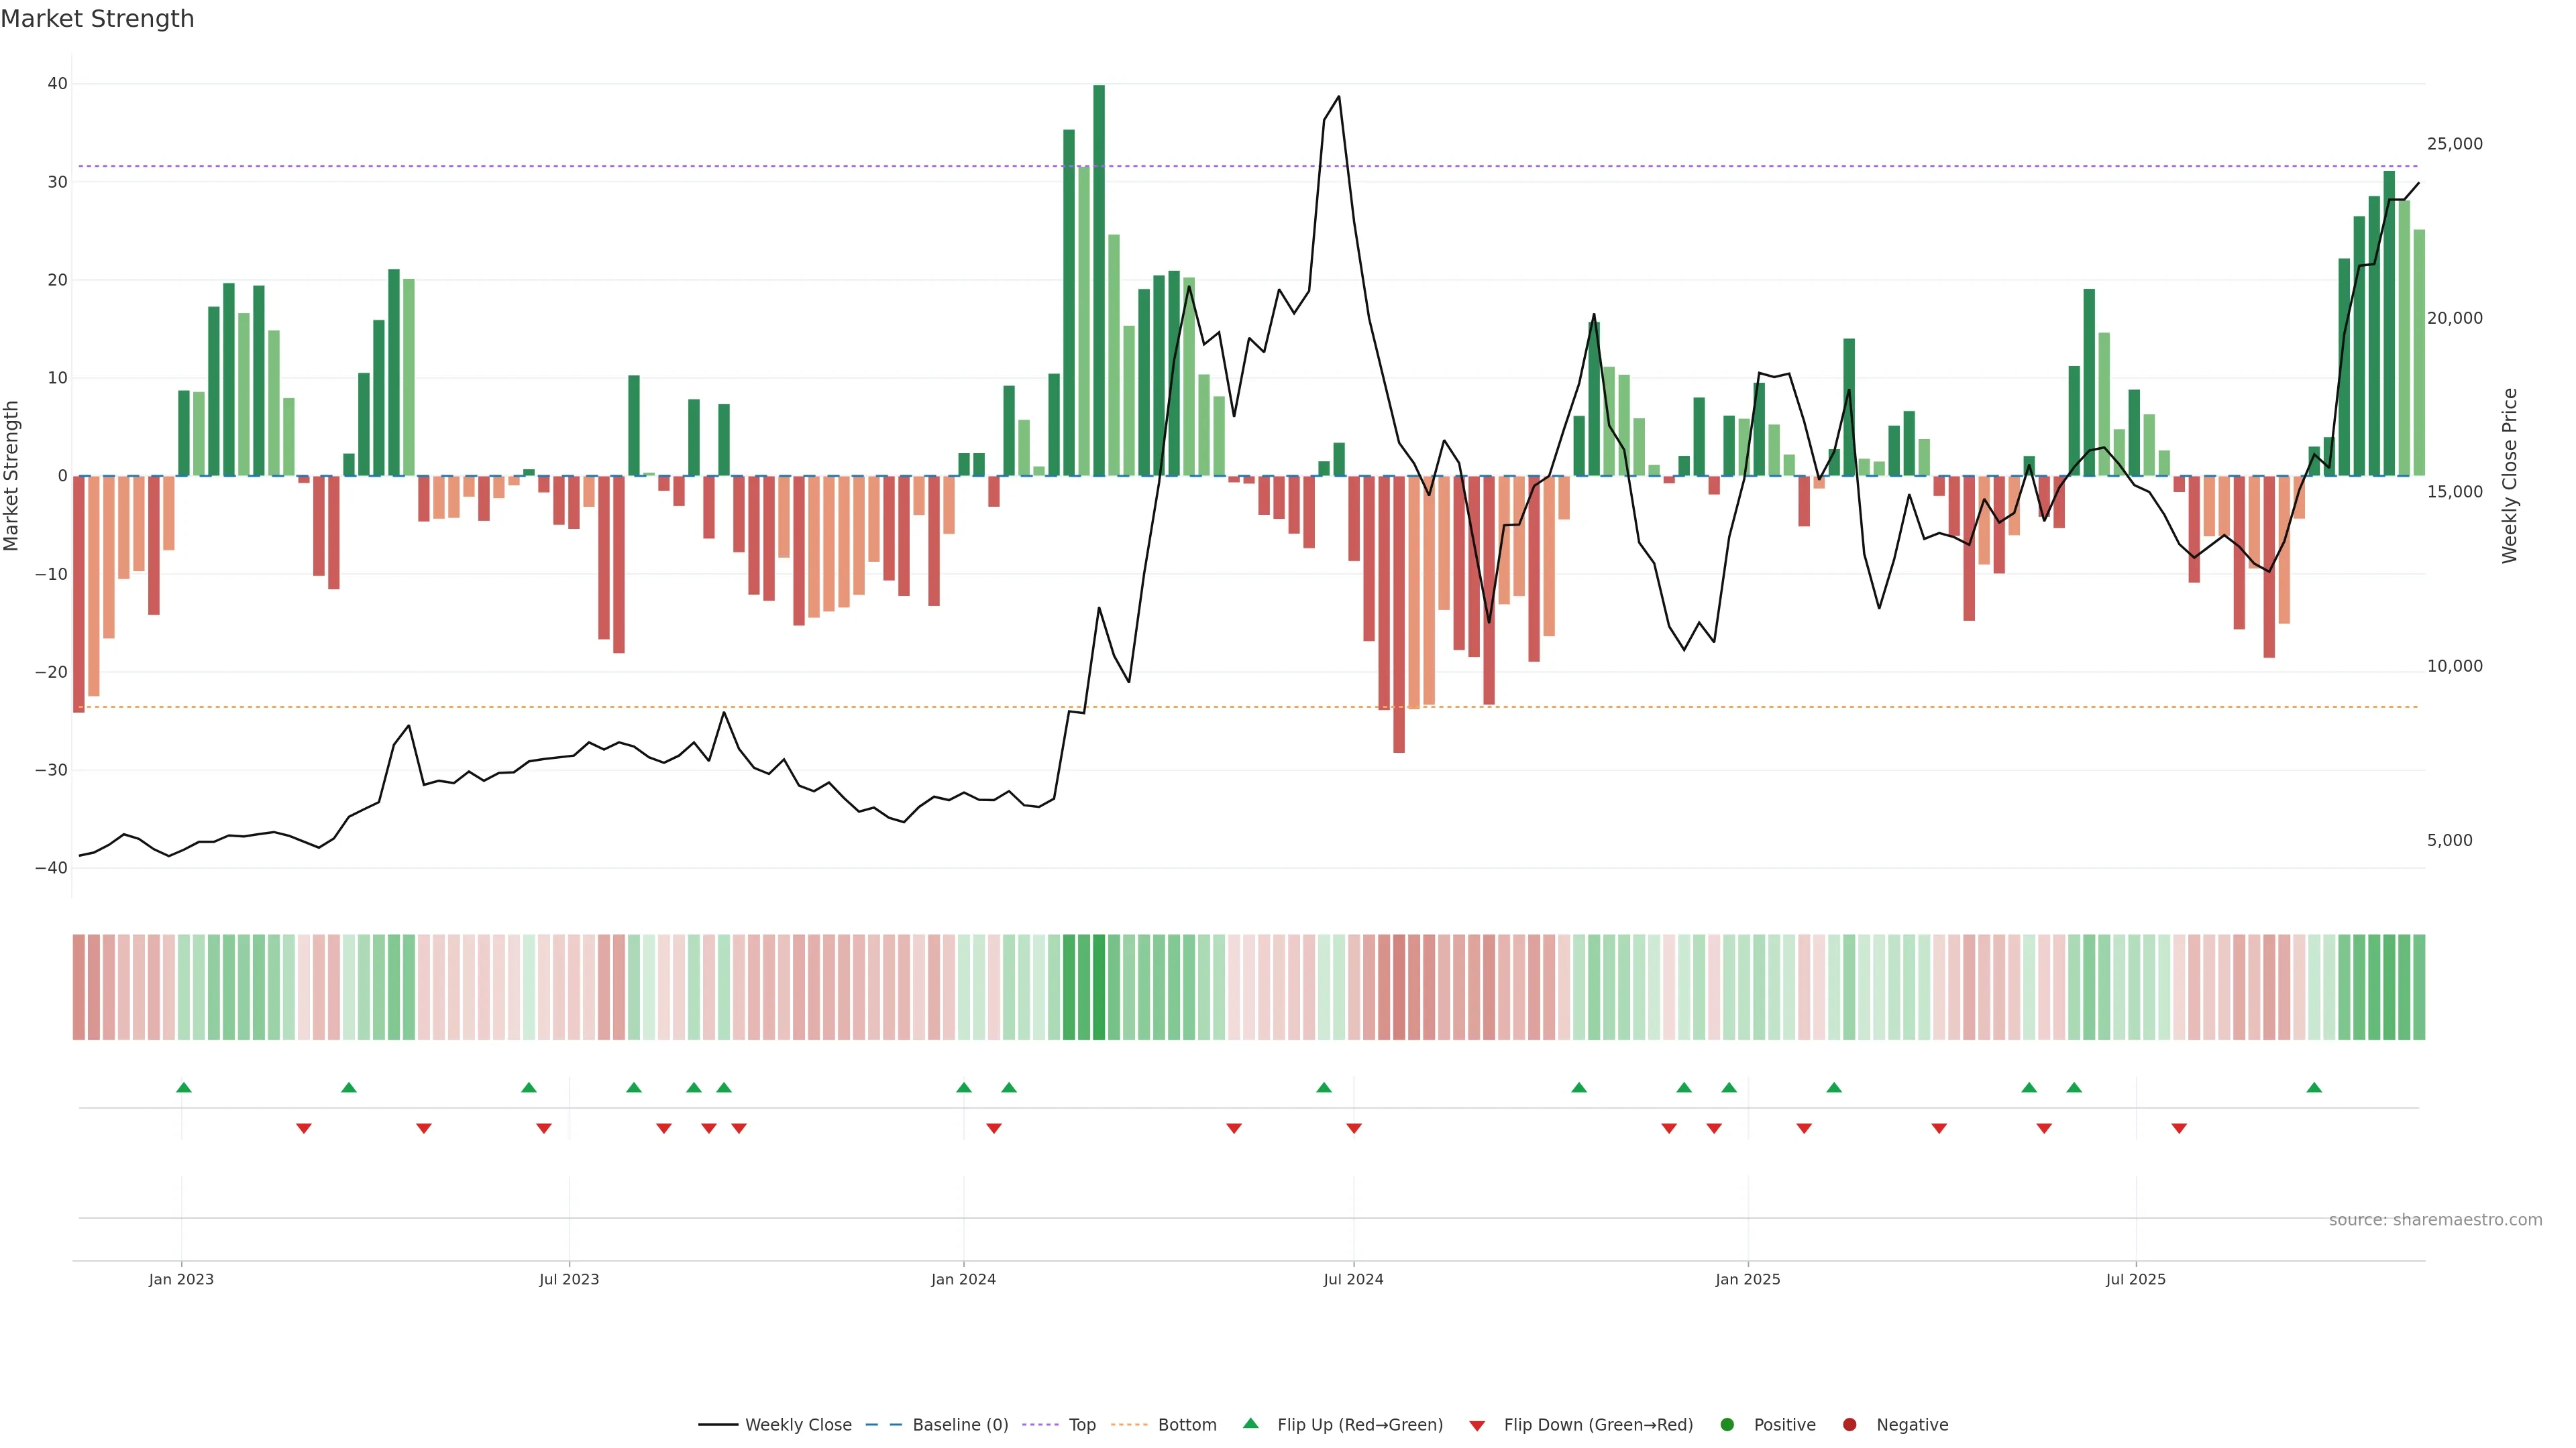The height and width of the screenshot is (1448, 2576).
Task: Click the darkest green heatmap strip cell
Action: pos(1099,986)
